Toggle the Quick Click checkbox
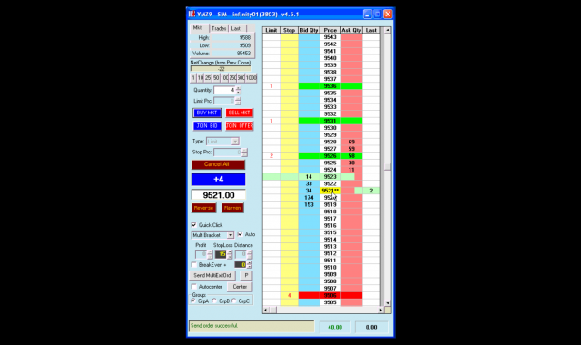581x345 pixels. point(193,225)
